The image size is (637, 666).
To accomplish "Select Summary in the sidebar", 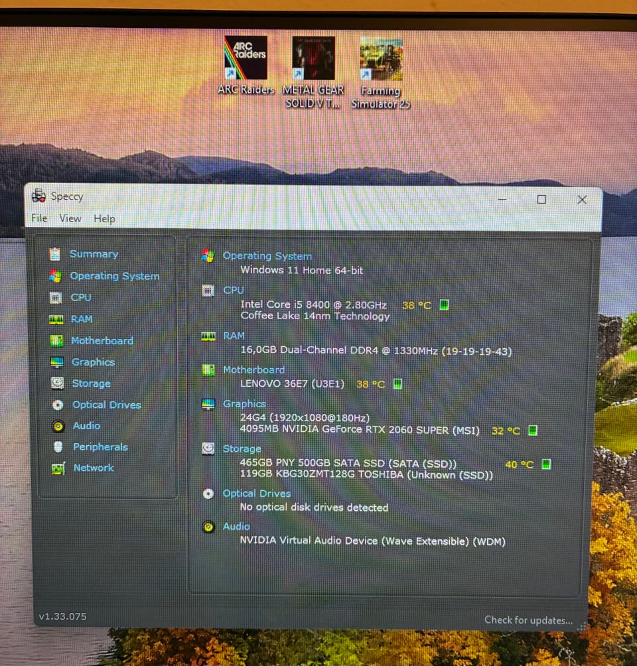I will 94,254.
